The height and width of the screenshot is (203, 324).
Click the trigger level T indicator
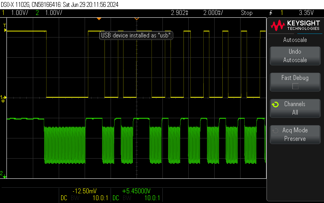coord(5,28)
